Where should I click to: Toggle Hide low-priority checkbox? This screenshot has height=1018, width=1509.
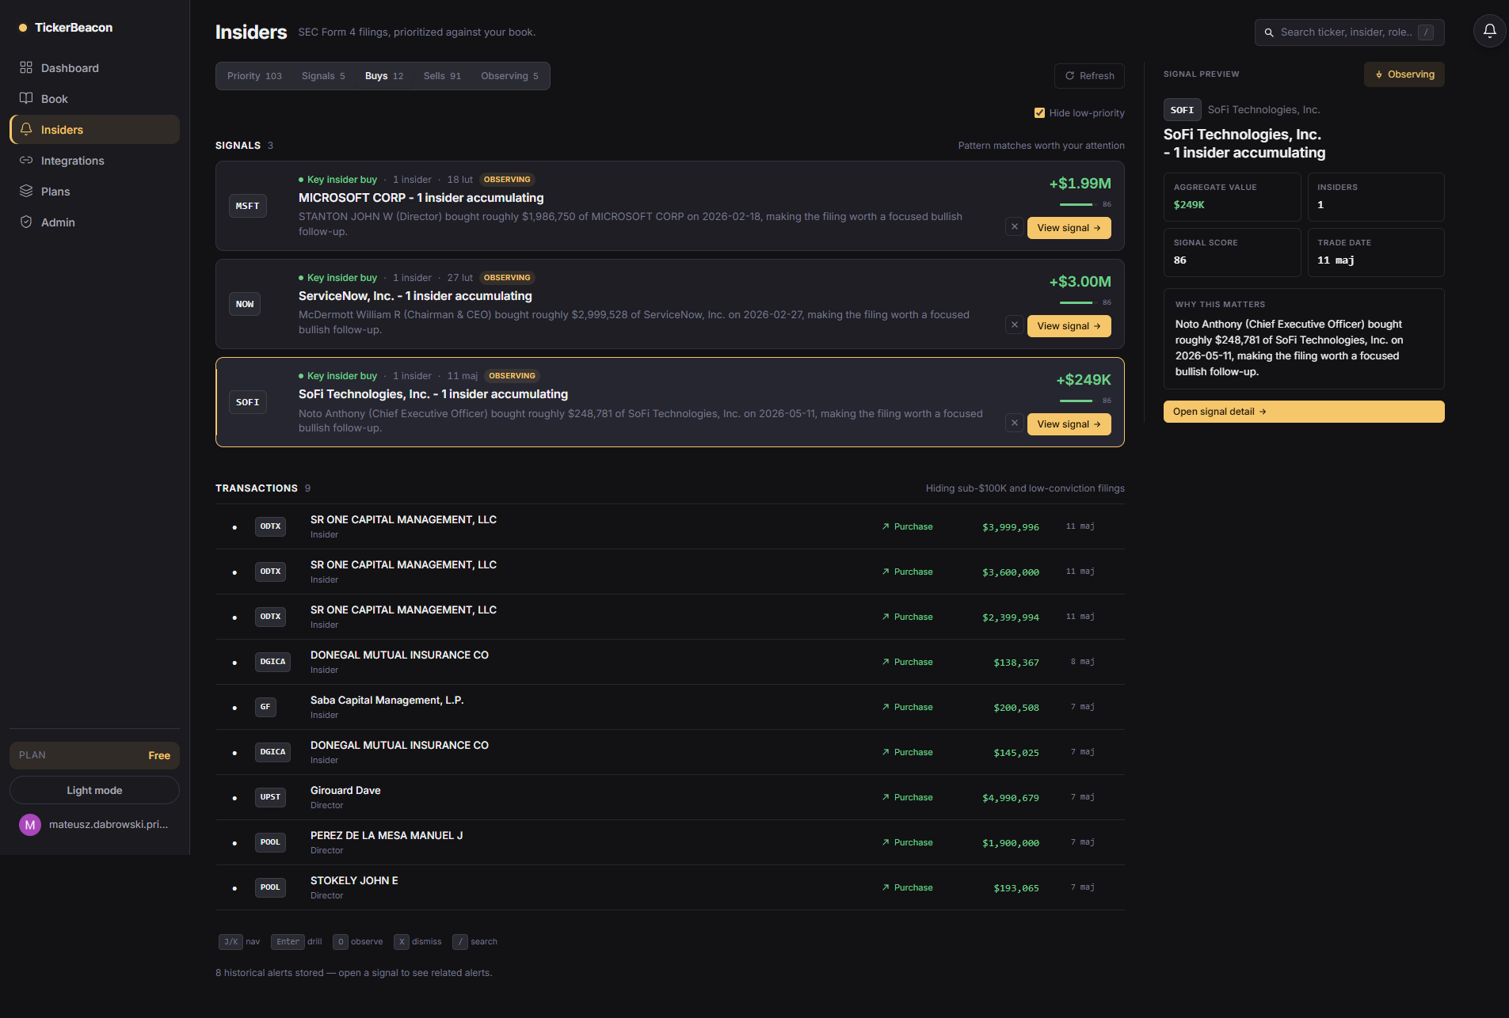[1039, 113]
